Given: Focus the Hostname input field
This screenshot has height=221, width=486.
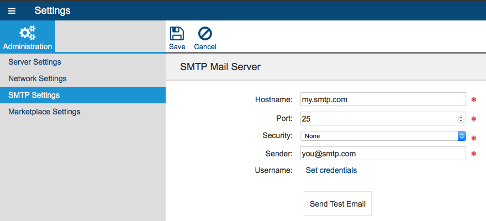Looking at the screenshot, I should [383, 99].
